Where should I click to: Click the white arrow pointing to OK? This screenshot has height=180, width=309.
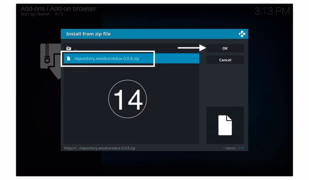191,48
